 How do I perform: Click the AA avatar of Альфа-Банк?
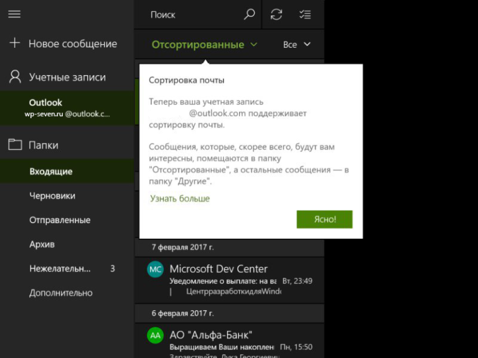155,335
